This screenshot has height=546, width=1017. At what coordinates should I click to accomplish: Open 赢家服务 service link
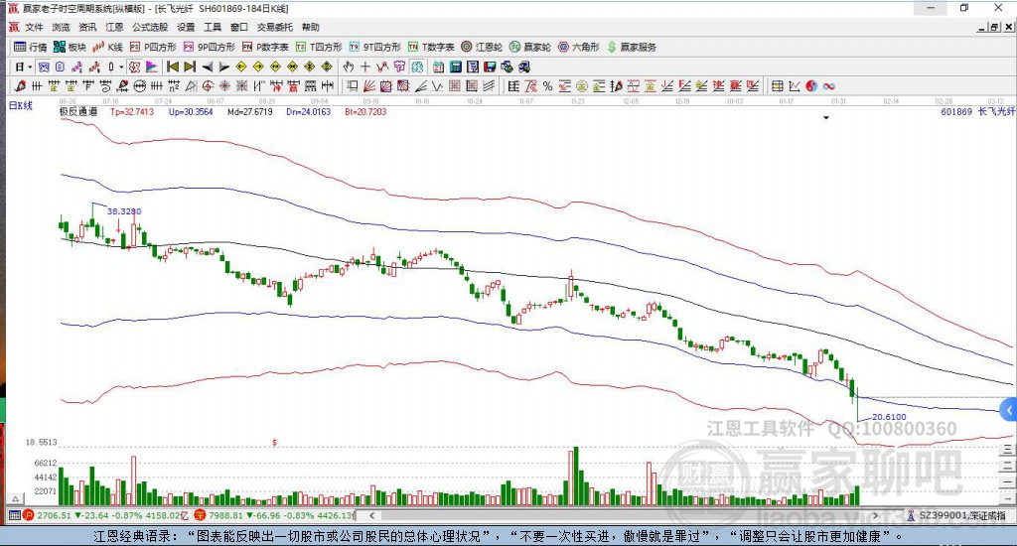(632, 47)
